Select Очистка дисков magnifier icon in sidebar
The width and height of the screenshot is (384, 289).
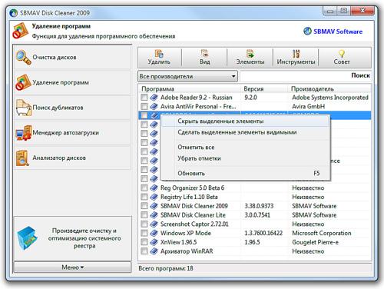click(x=23, y=58)
